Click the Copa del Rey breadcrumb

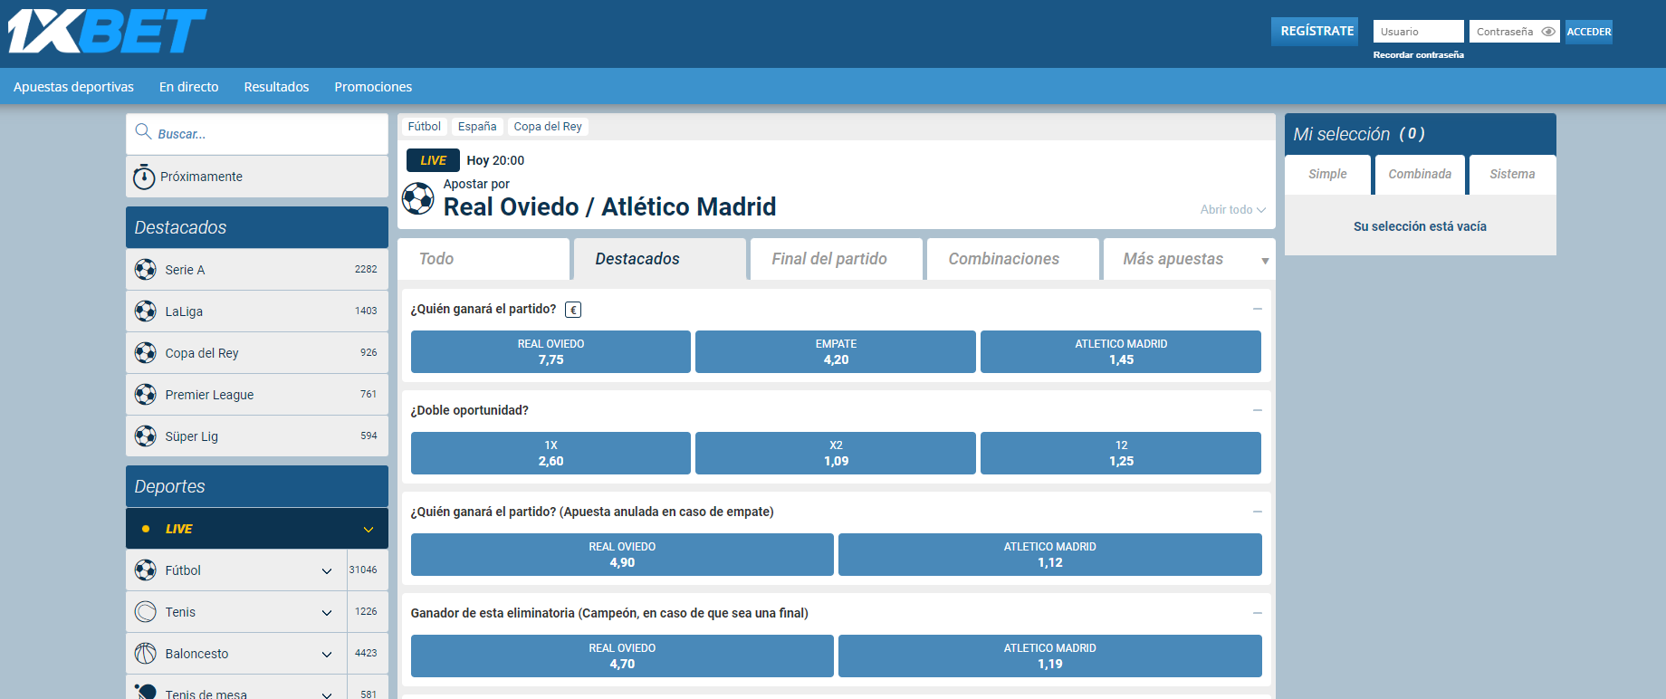pos(548,127)
